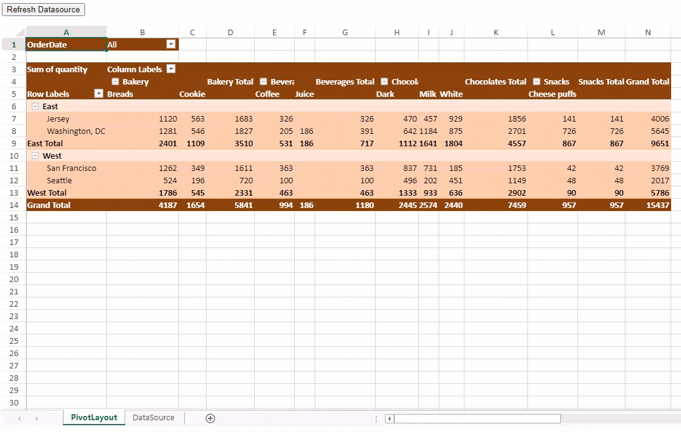Click the grand total value 15437

tap(658, 205)
